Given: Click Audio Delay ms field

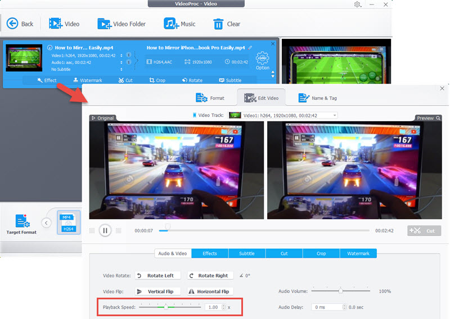Looking at the screenshot, I should pyautogui.click(x=327, y=307).
